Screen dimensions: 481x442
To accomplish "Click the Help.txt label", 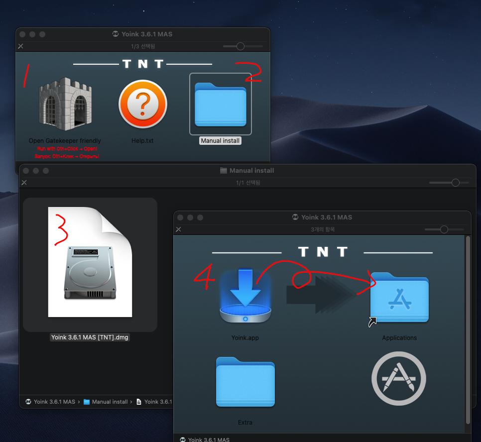I will coord(142,141).
